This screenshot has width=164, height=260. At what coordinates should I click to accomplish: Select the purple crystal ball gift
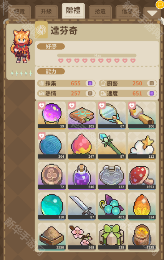click(52, 115)
